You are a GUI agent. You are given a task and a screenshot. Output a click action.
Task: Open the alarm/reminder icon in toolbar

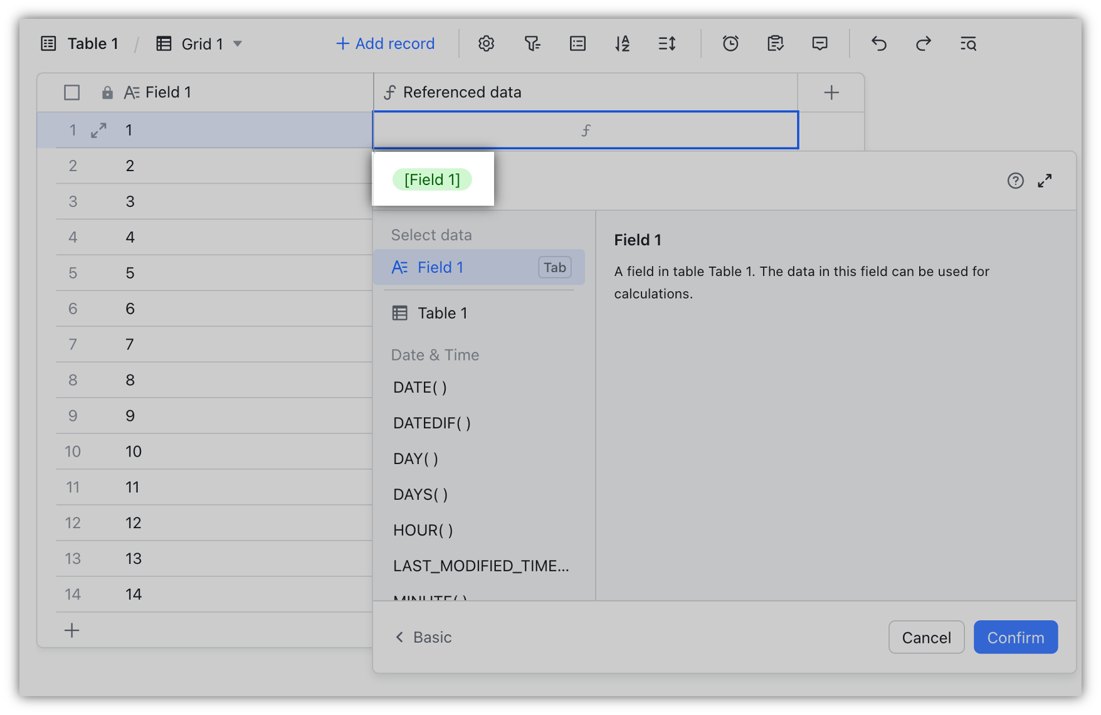coord(730,43)
